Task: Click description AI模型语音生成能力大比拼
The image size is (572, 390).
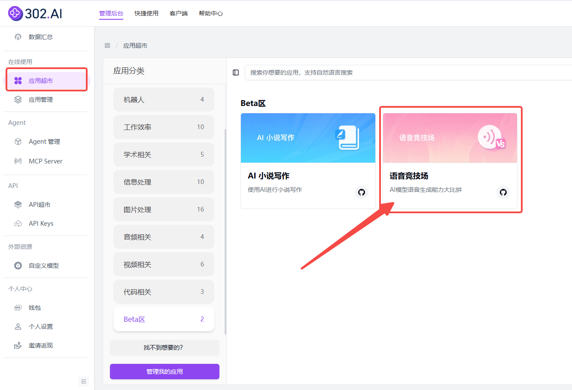Action: pyautogui.click(x=426, y=190)
